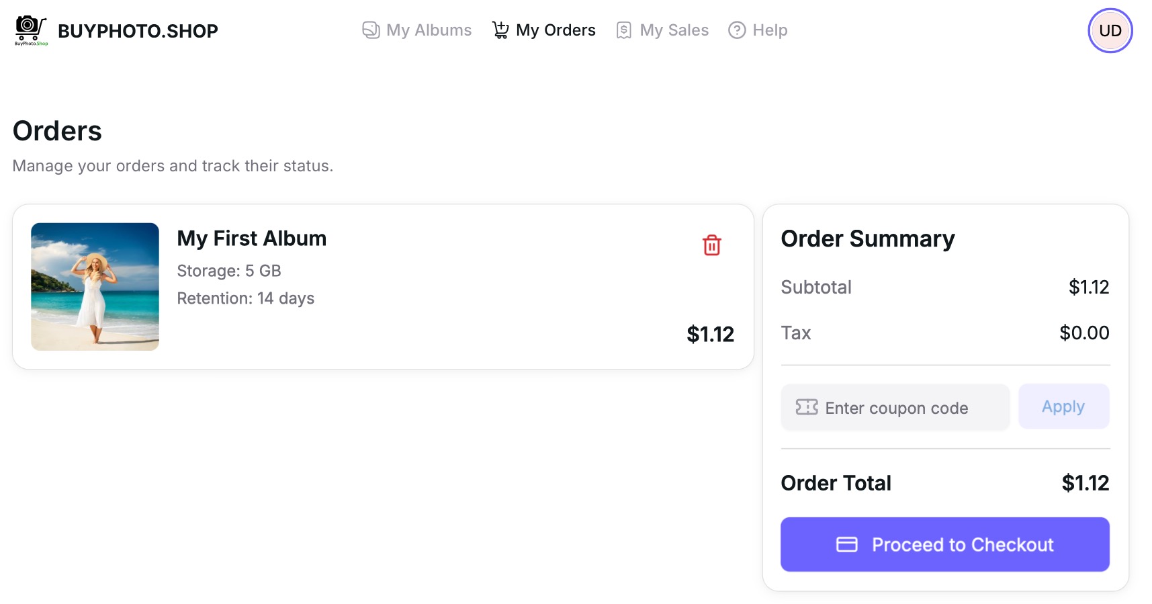Click the Order Total amount $1.12

1085,483
